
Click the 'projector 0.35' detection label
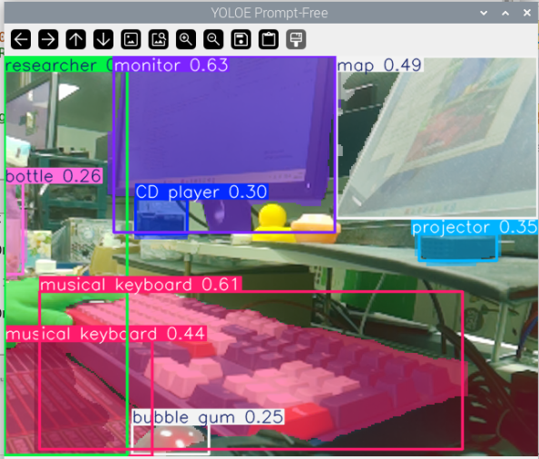[475, 228]
